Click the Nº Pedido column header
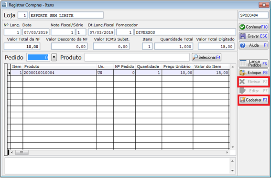This screenshot has height=178, width=271. click(124, 67)
